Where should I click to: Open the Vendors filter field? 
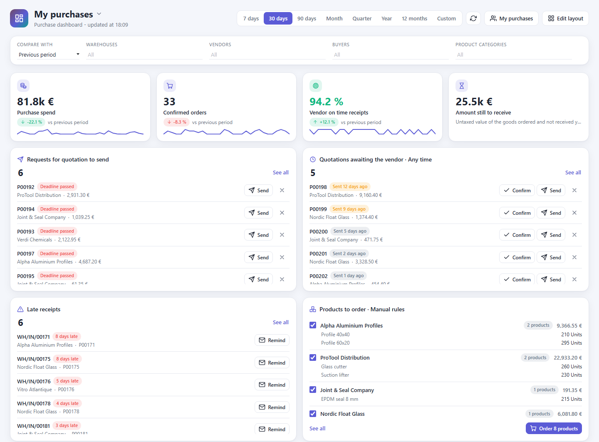pos(267,55)
